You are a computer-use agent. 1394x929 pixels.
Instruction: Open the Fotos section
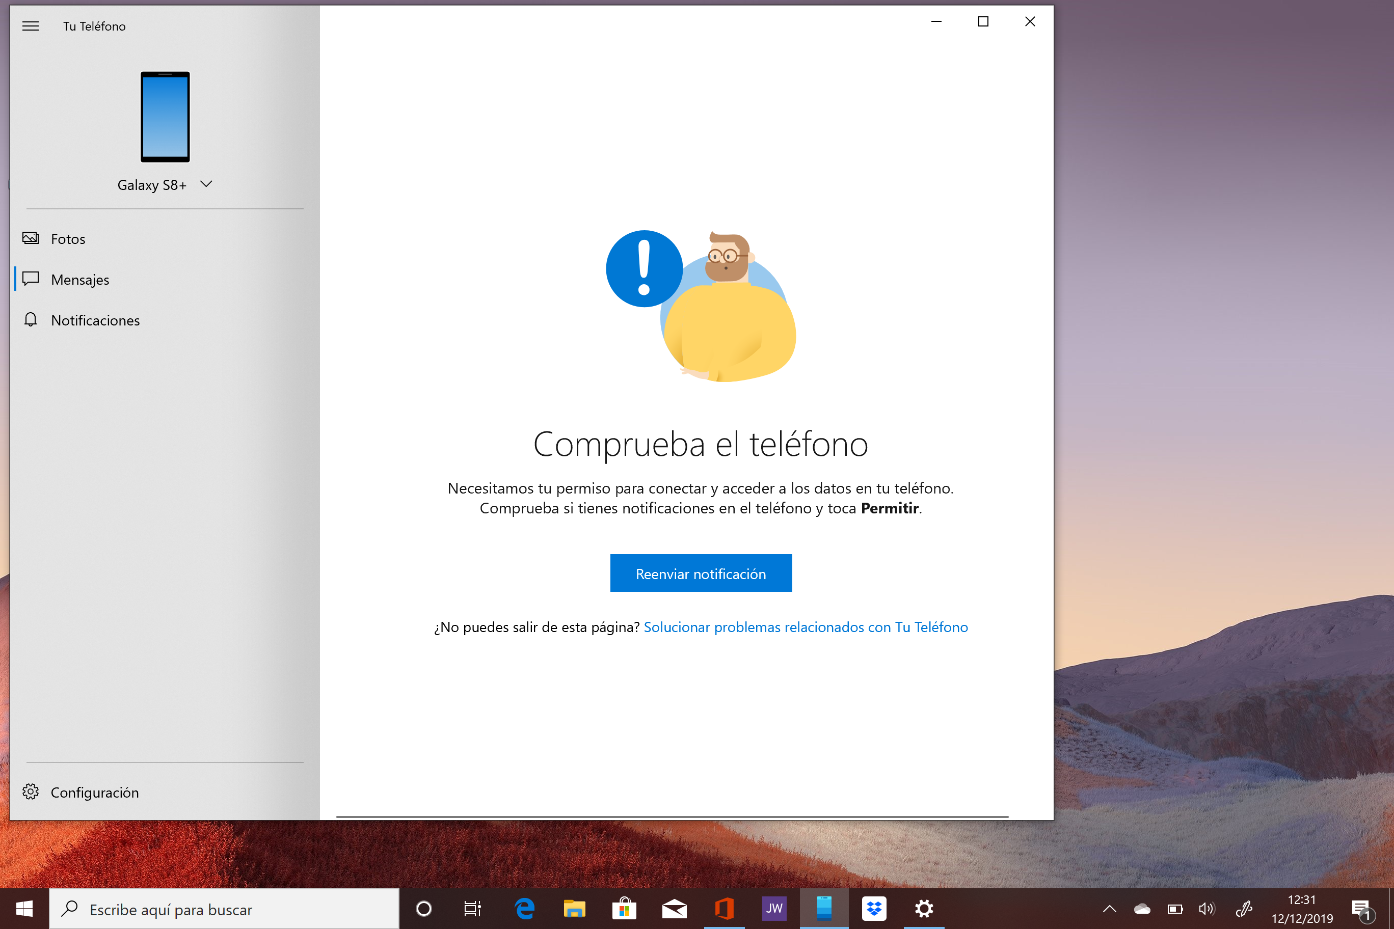click(68, 239)
